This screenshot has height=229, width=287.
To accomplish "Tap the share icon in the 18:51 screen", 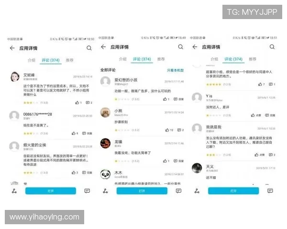I will click(x=197, y=191).
